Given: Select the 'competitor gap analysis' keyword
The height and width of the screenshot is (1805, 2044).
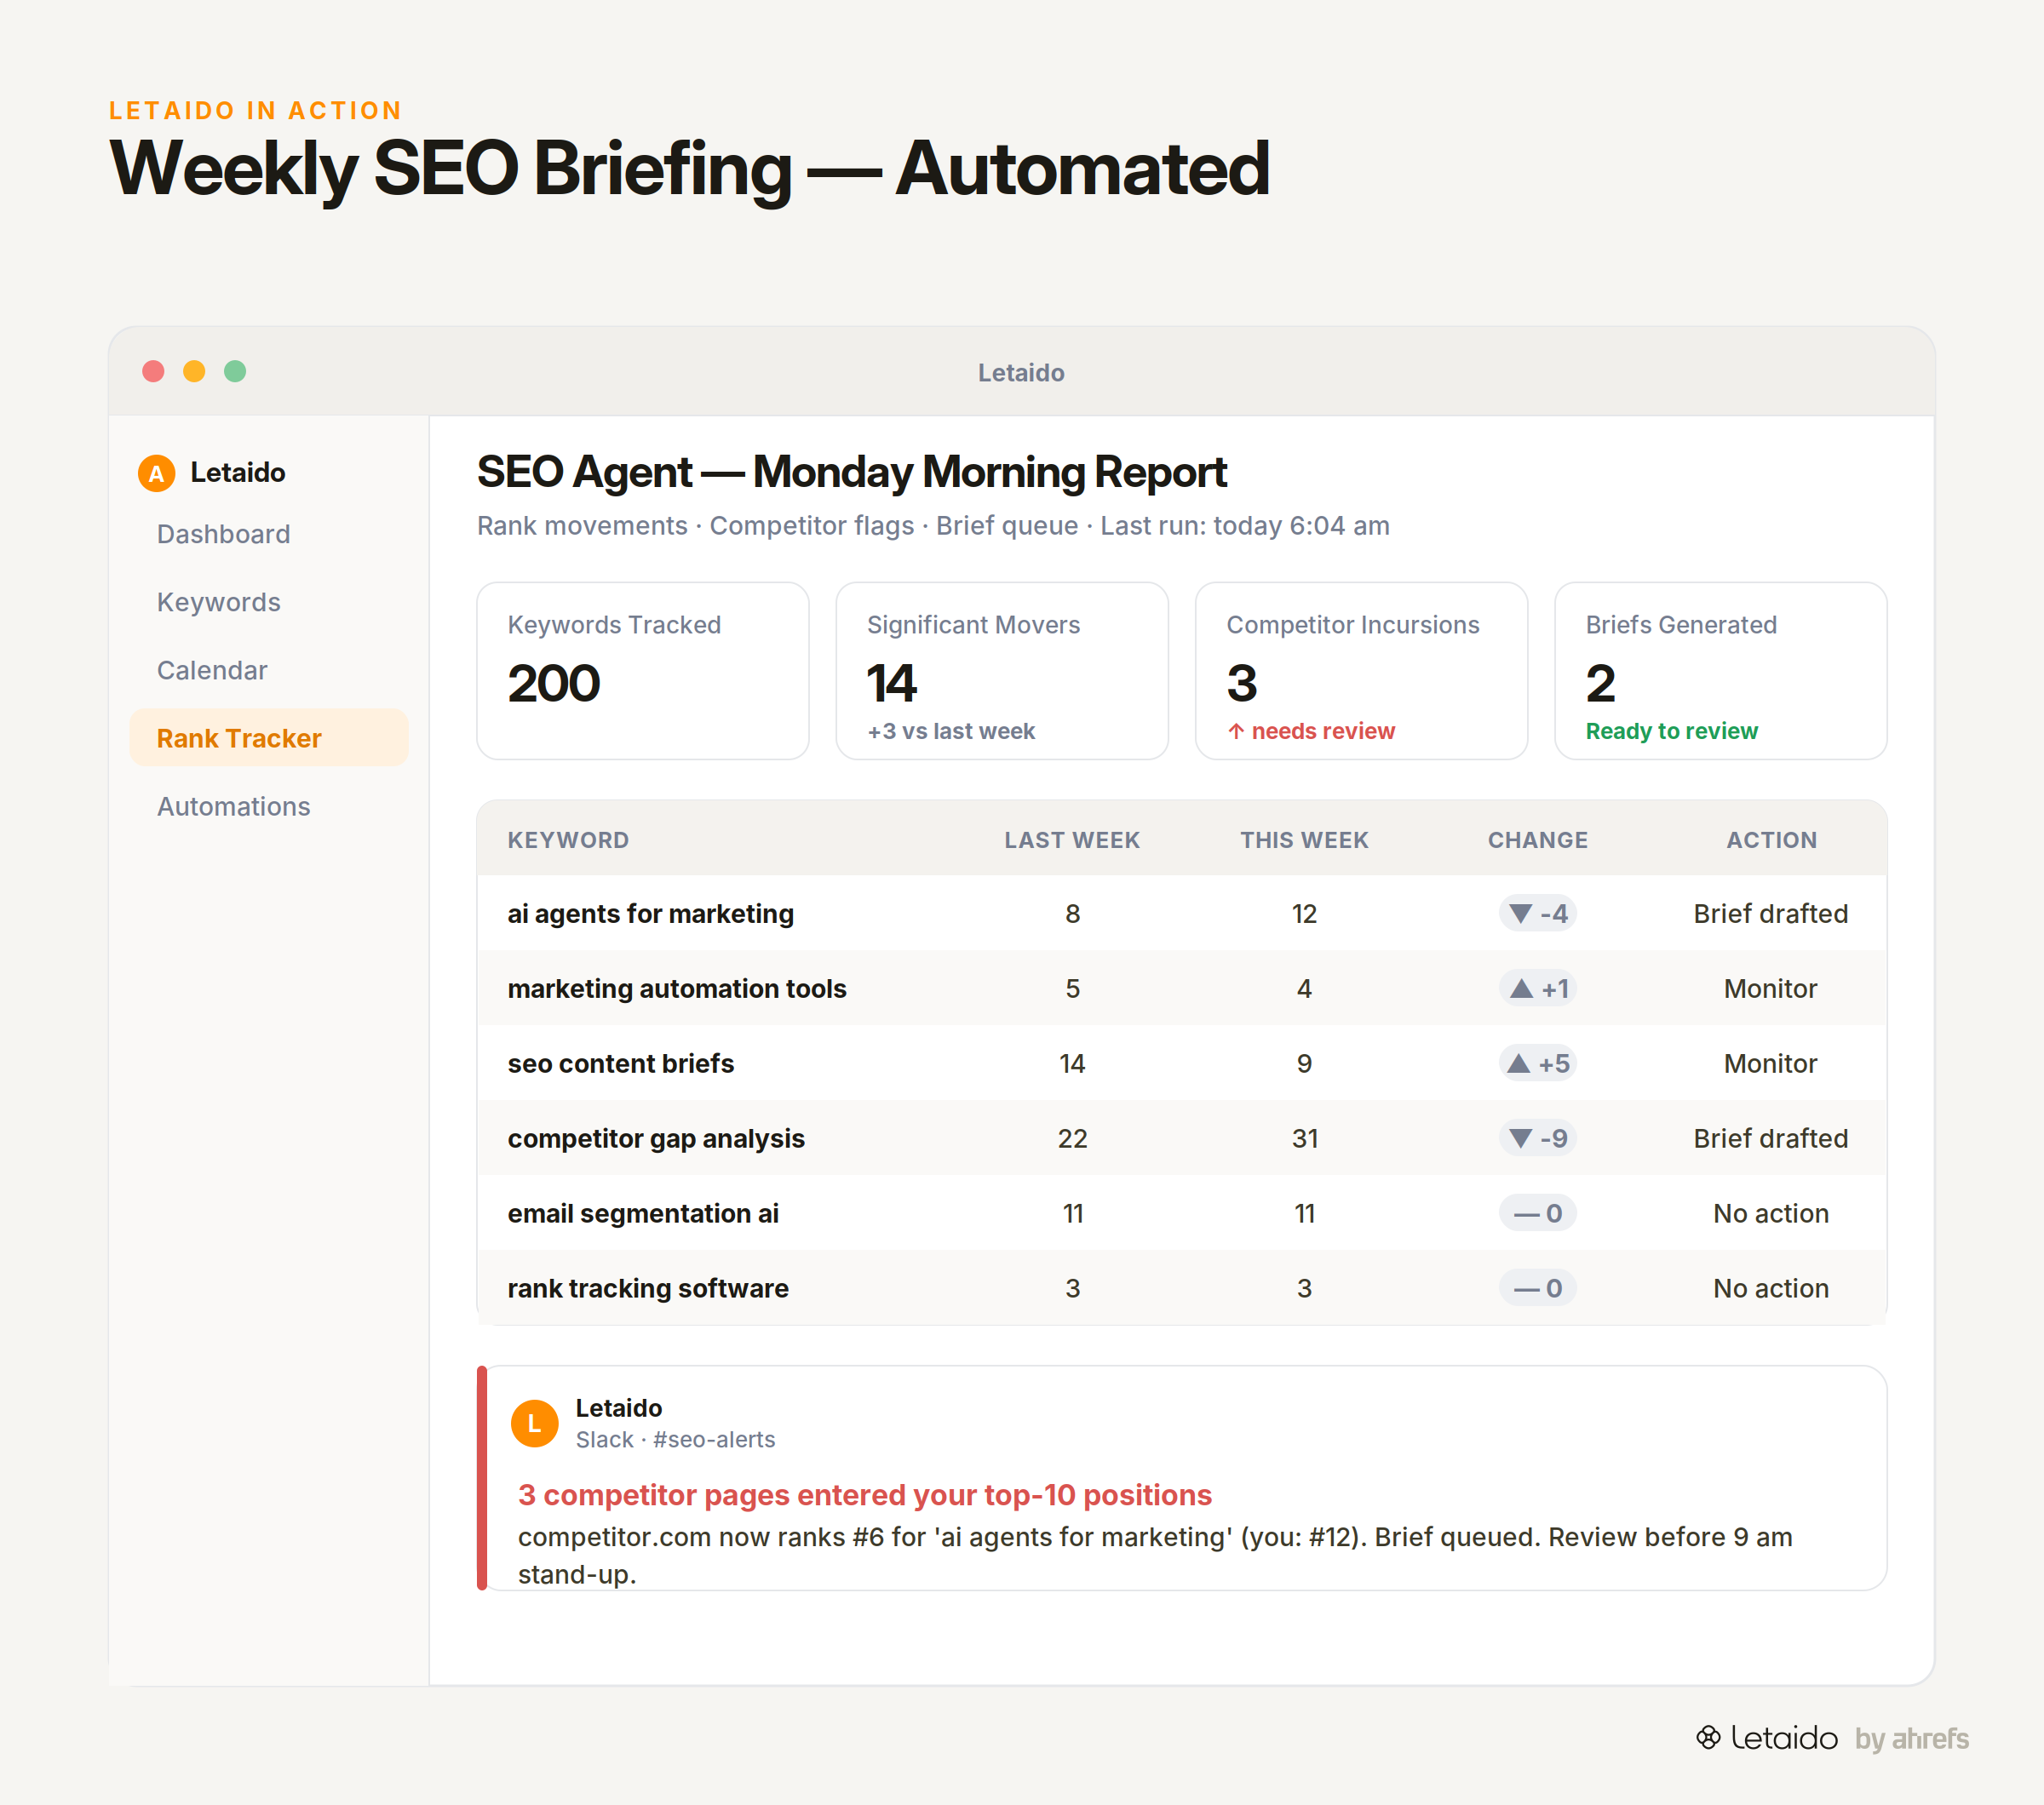Looking at the screenshot, I should 655,1138.
